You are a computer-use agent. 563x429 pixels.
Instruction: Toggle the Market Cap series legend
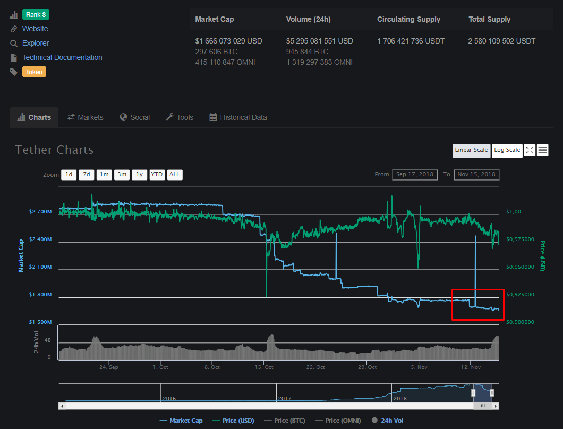click(x=181, y=421)
